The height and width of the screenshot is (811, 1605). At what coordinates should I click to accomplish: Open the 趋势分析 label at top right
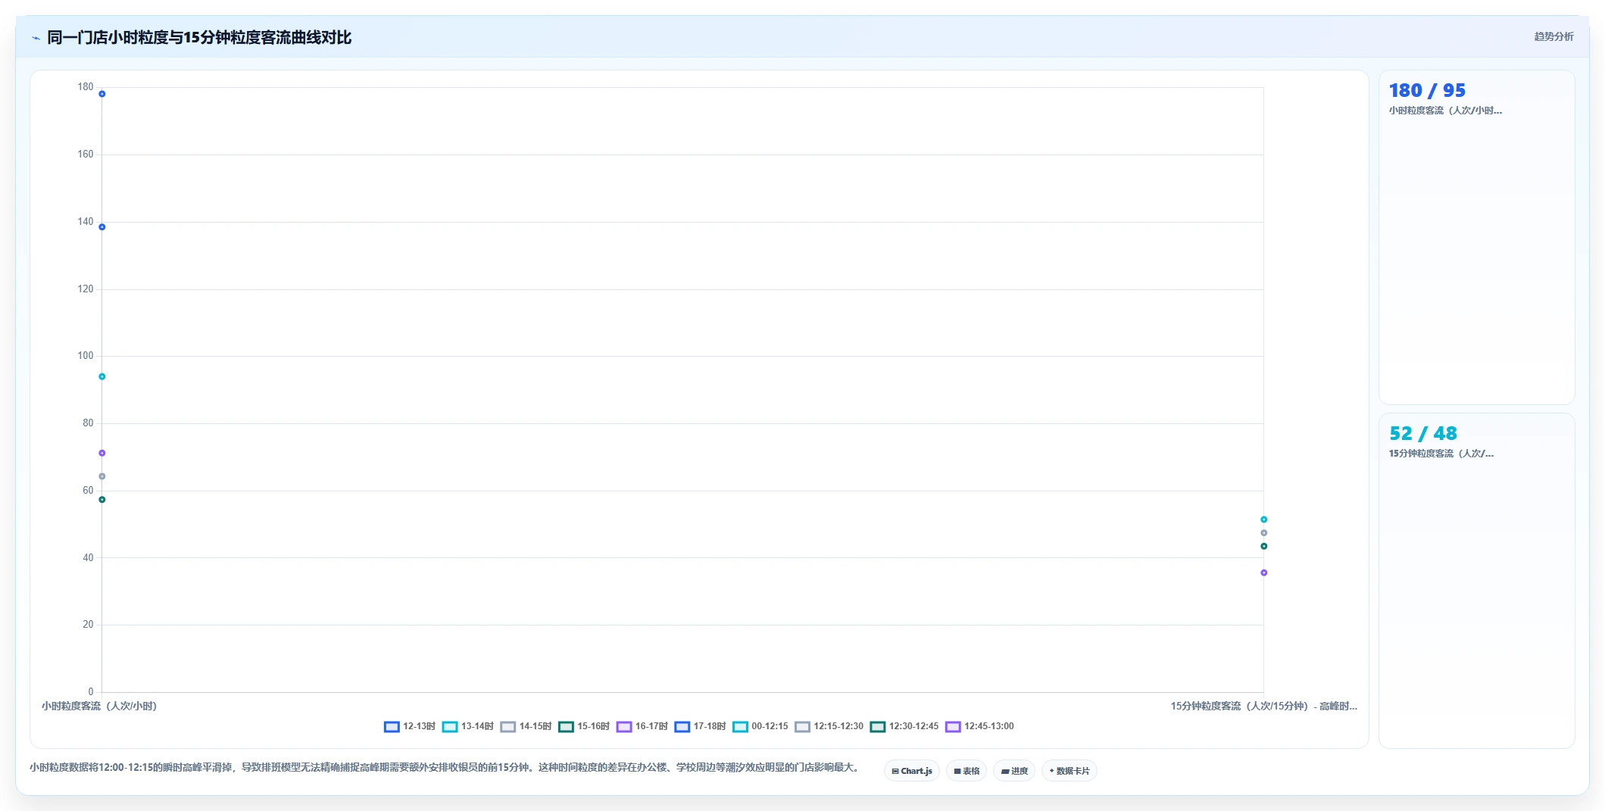[x=1553, y=36]
